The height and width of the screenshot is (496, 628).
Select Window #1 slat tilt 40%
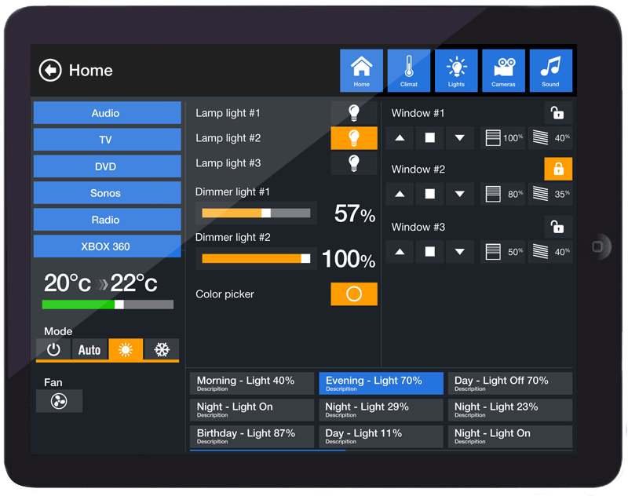[550, 138]
